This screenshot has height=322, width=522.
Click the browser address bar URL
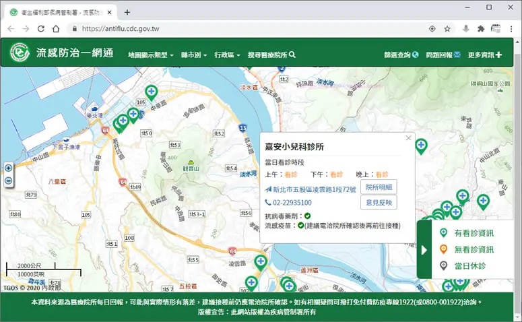tap(121, 29)
